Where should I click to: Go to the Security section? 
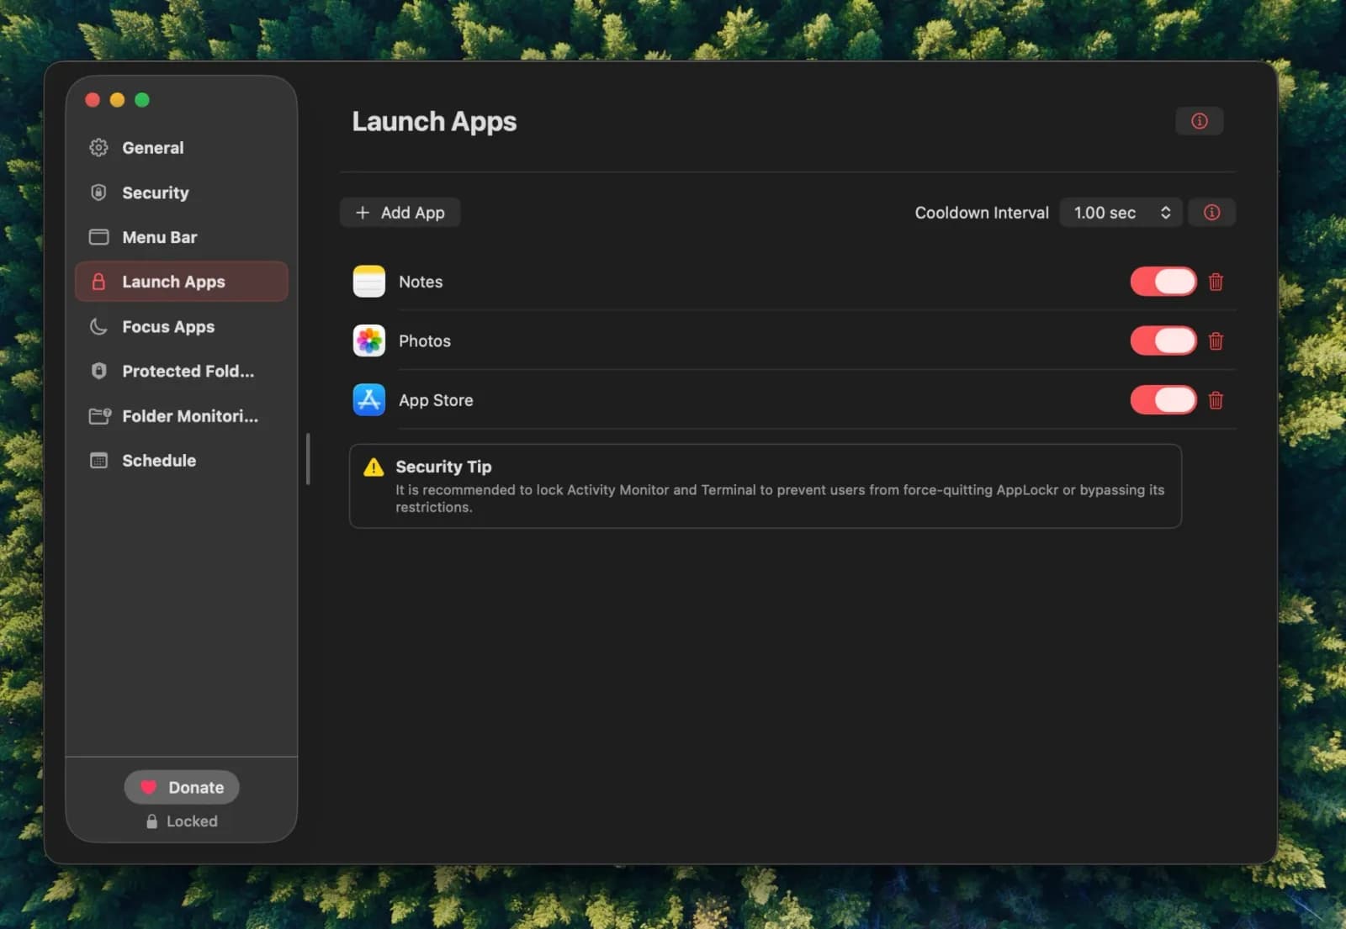pyautogui.click(x=181, y=193)
